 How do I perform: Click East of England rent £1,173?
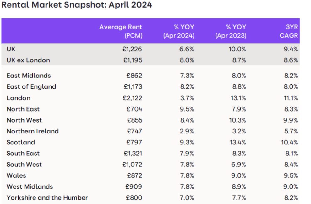point(133,87)
